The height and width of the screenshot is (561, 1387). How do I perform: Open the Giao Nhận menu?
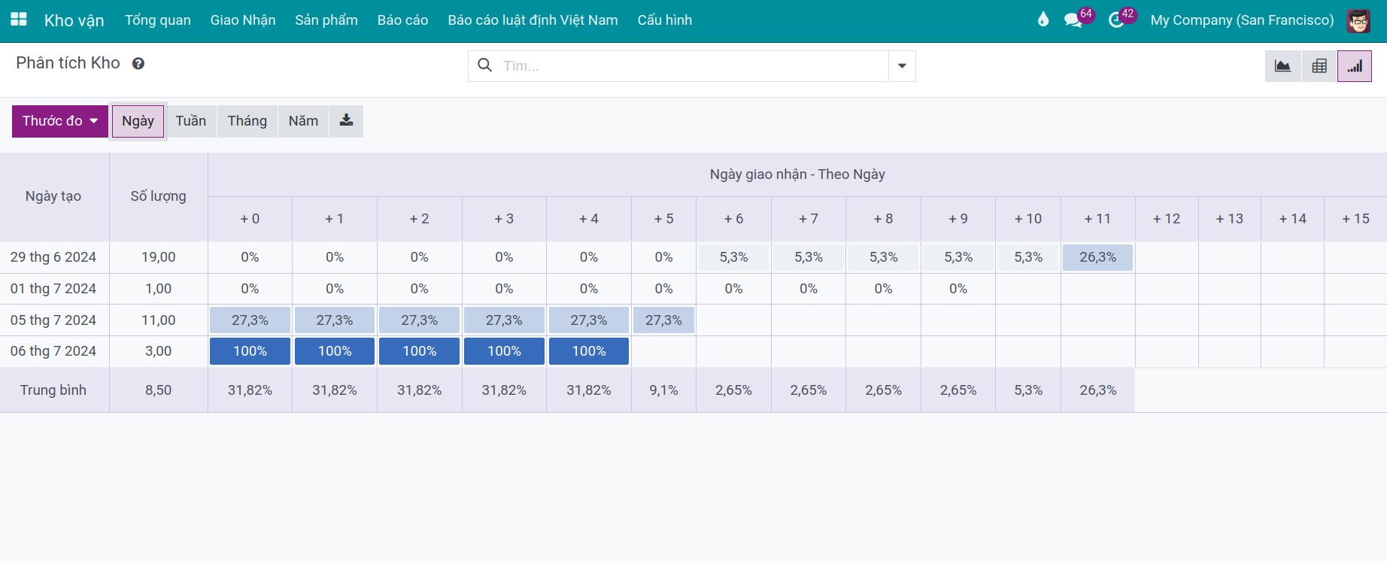click(x=243, y=20)
